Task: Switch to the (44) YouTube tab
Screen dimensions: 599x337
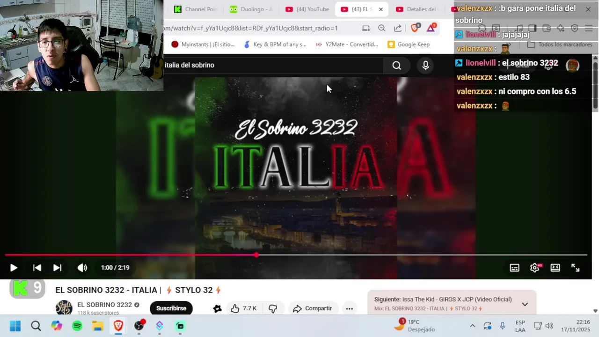Action: tap(307, 9)
